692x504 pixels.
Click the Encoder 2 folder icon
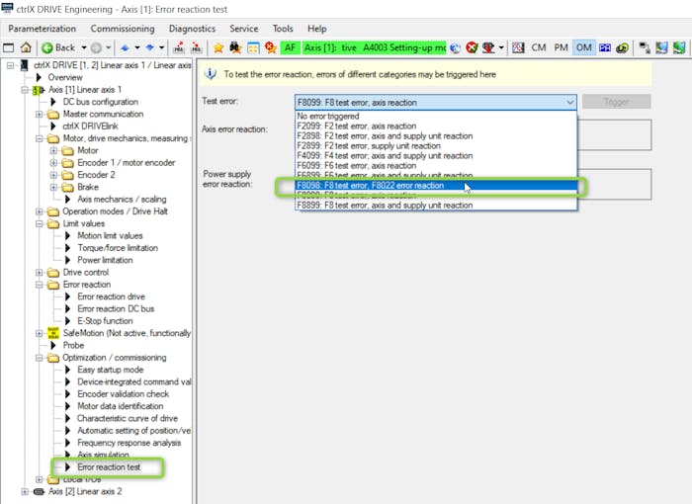pyautogui.click(x=67, y=175)
